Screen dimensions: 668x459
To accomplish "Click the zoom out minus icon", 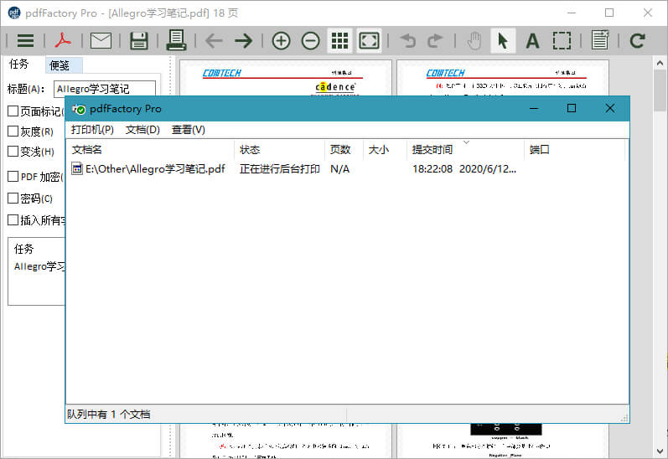I will [311, 41].
